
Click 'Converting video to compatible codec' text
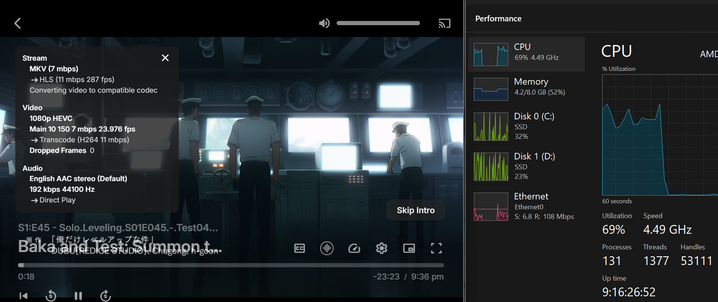94,90
